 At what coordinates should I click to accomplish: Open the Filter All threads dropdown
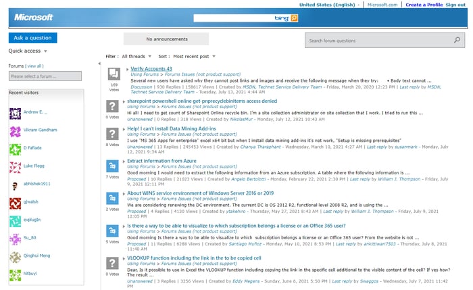(x=136, y=56)
